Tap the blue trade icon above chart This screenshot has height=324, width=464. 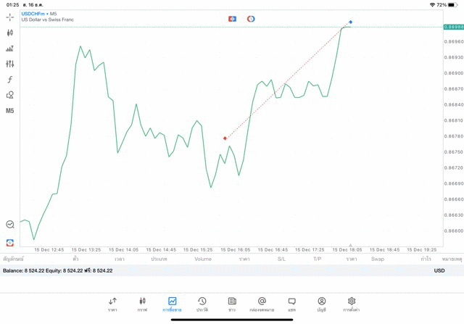[x=232, y=19]
